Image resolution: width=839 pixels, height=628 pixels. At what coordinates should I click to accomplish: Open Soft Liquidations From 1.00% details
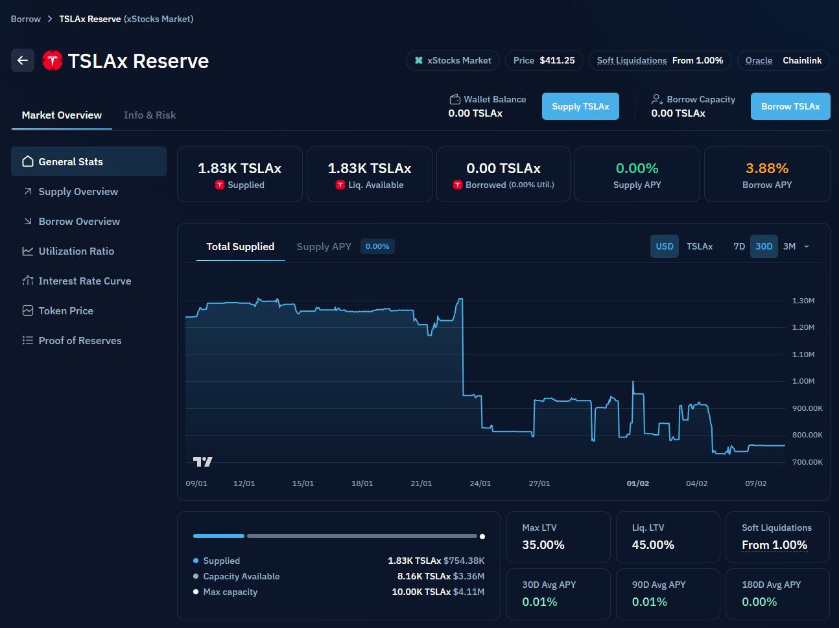659,60
